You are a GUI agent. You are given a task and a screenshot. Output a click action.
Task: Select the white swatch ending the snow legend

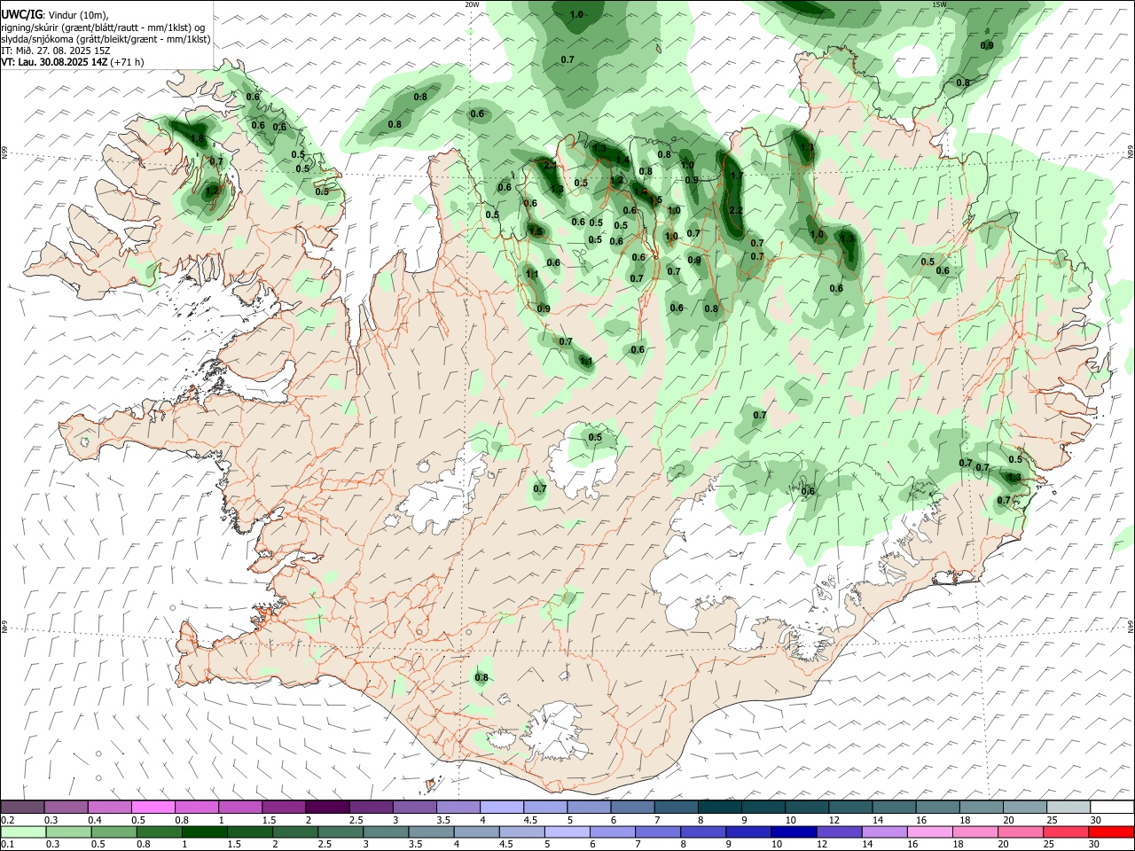[x=1112, y=807]
